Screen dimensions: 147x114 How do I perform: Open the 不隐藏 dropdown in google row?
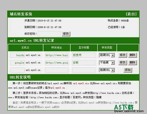point(107,63)
